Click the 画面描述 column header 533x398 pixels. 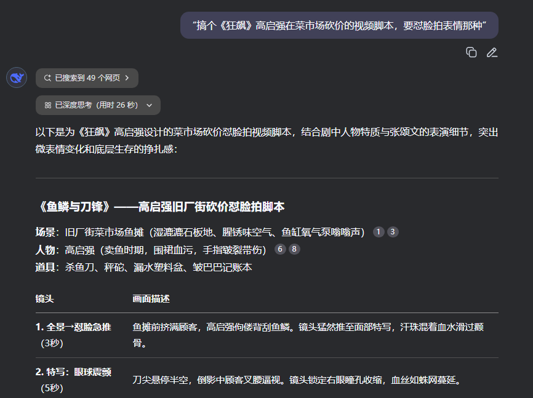click(x=151, y=299)
